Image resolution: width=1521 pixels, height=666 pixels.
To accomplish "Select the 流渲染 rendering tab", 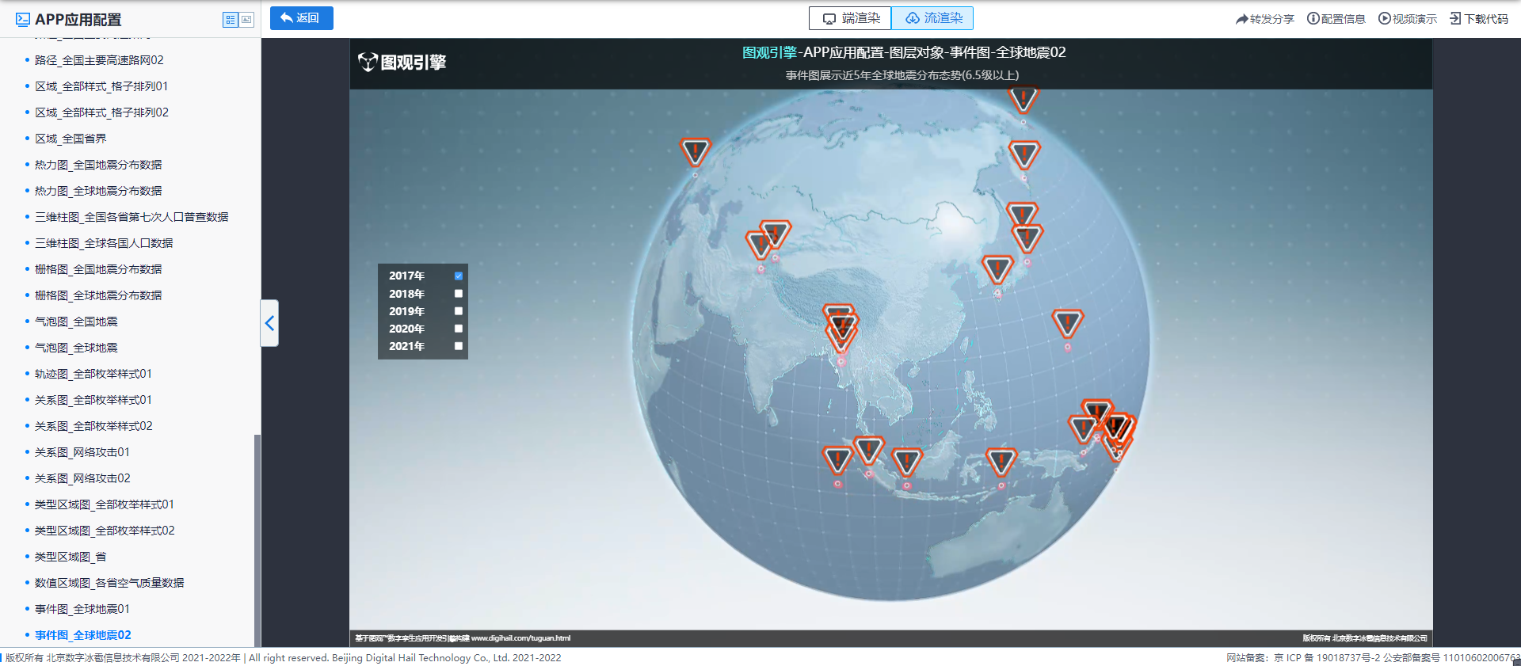I will pyautogui.click(x=932, y=18).
